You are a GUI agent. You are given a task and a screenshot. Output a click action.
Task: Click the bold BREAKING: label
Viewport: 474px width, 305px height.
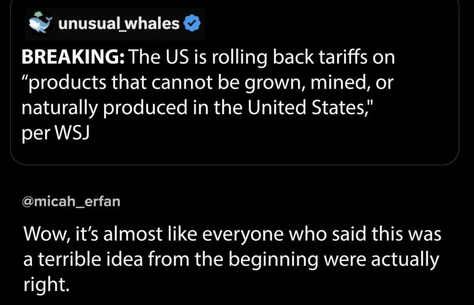[72, 58]
